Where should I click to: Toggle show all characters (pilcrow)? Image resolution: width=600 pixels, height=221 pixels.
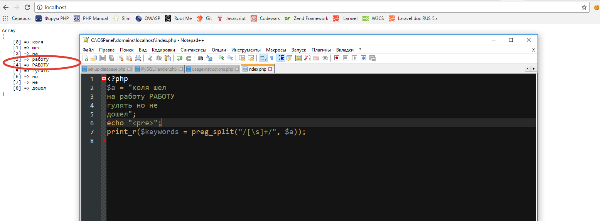click(x=271, y=58)
